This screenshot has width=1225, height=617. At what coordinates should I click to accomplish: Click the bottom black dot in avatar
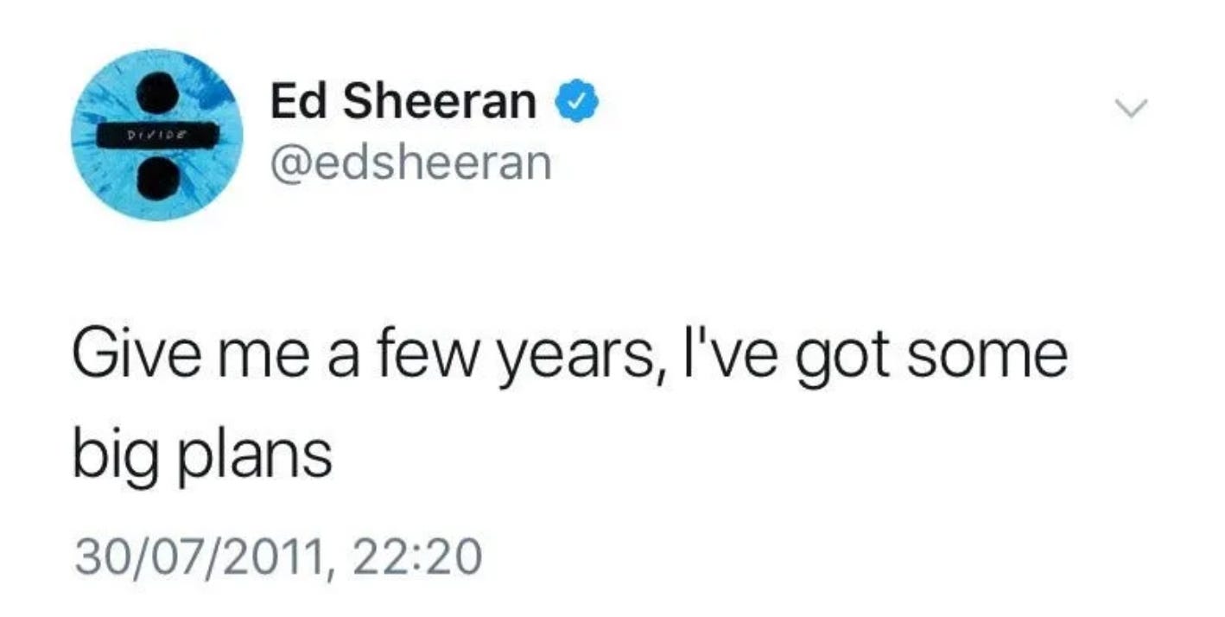(x=157, y=179)
